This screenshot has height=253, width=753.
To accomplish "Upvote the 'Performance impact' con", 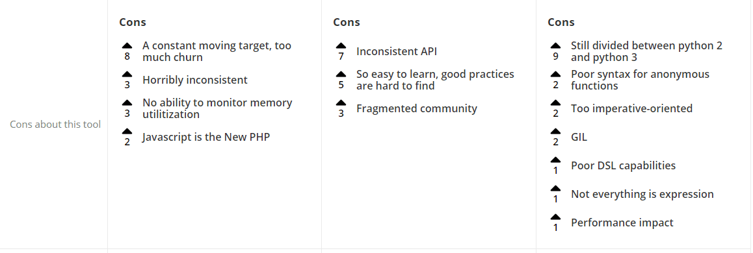I will (555, 217).
